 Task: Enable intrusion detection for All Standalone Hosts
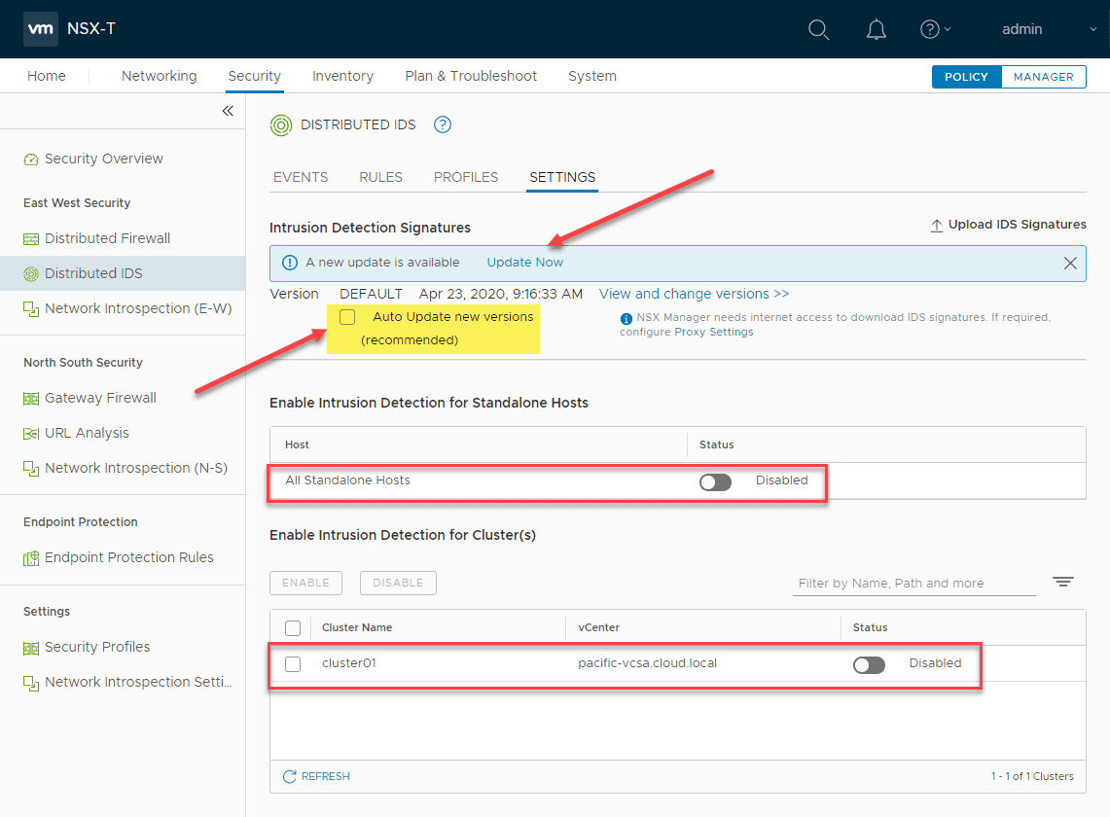[715, 481]
